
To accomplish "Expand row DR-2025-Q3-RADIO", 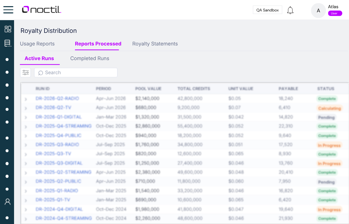I will 26,145.
